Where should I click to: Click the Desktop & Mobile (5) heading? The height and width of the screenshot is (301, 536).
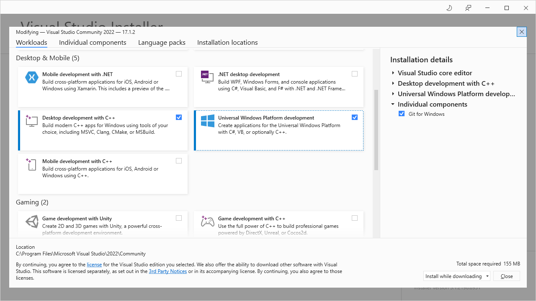[47, 58]
